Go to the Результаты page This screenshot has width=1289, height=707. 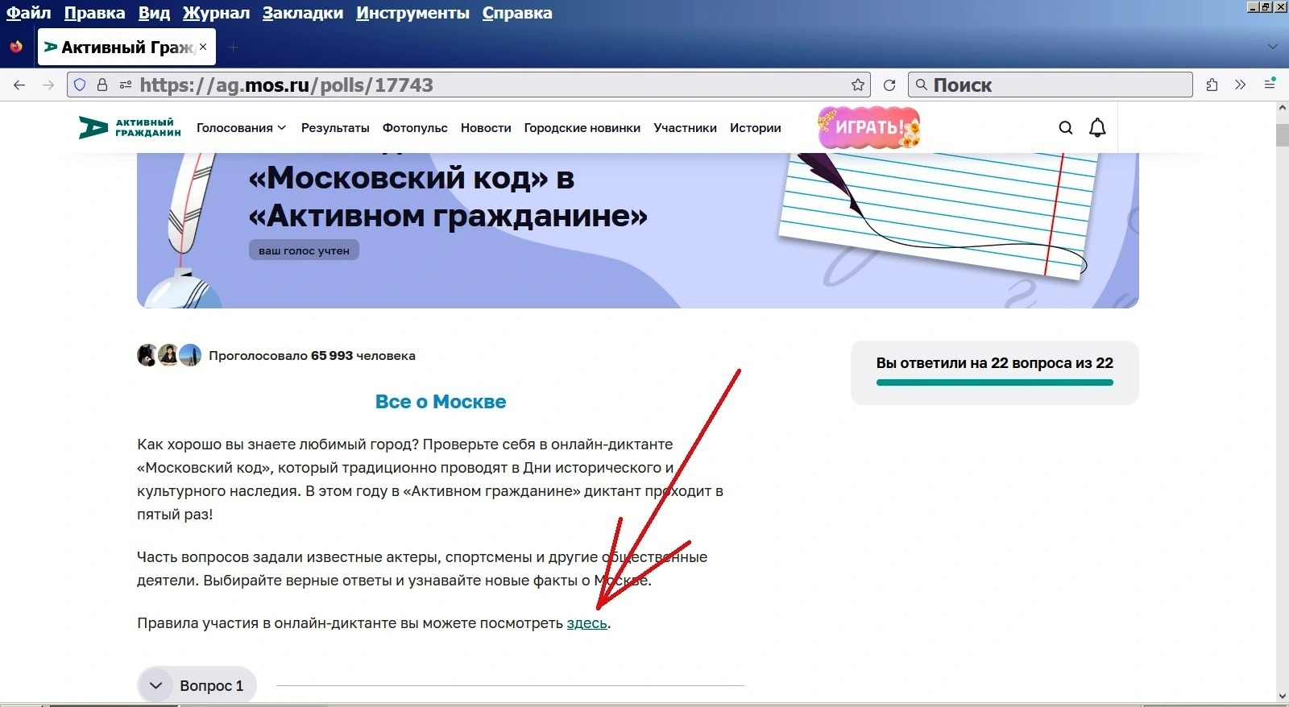pos(335,127)
